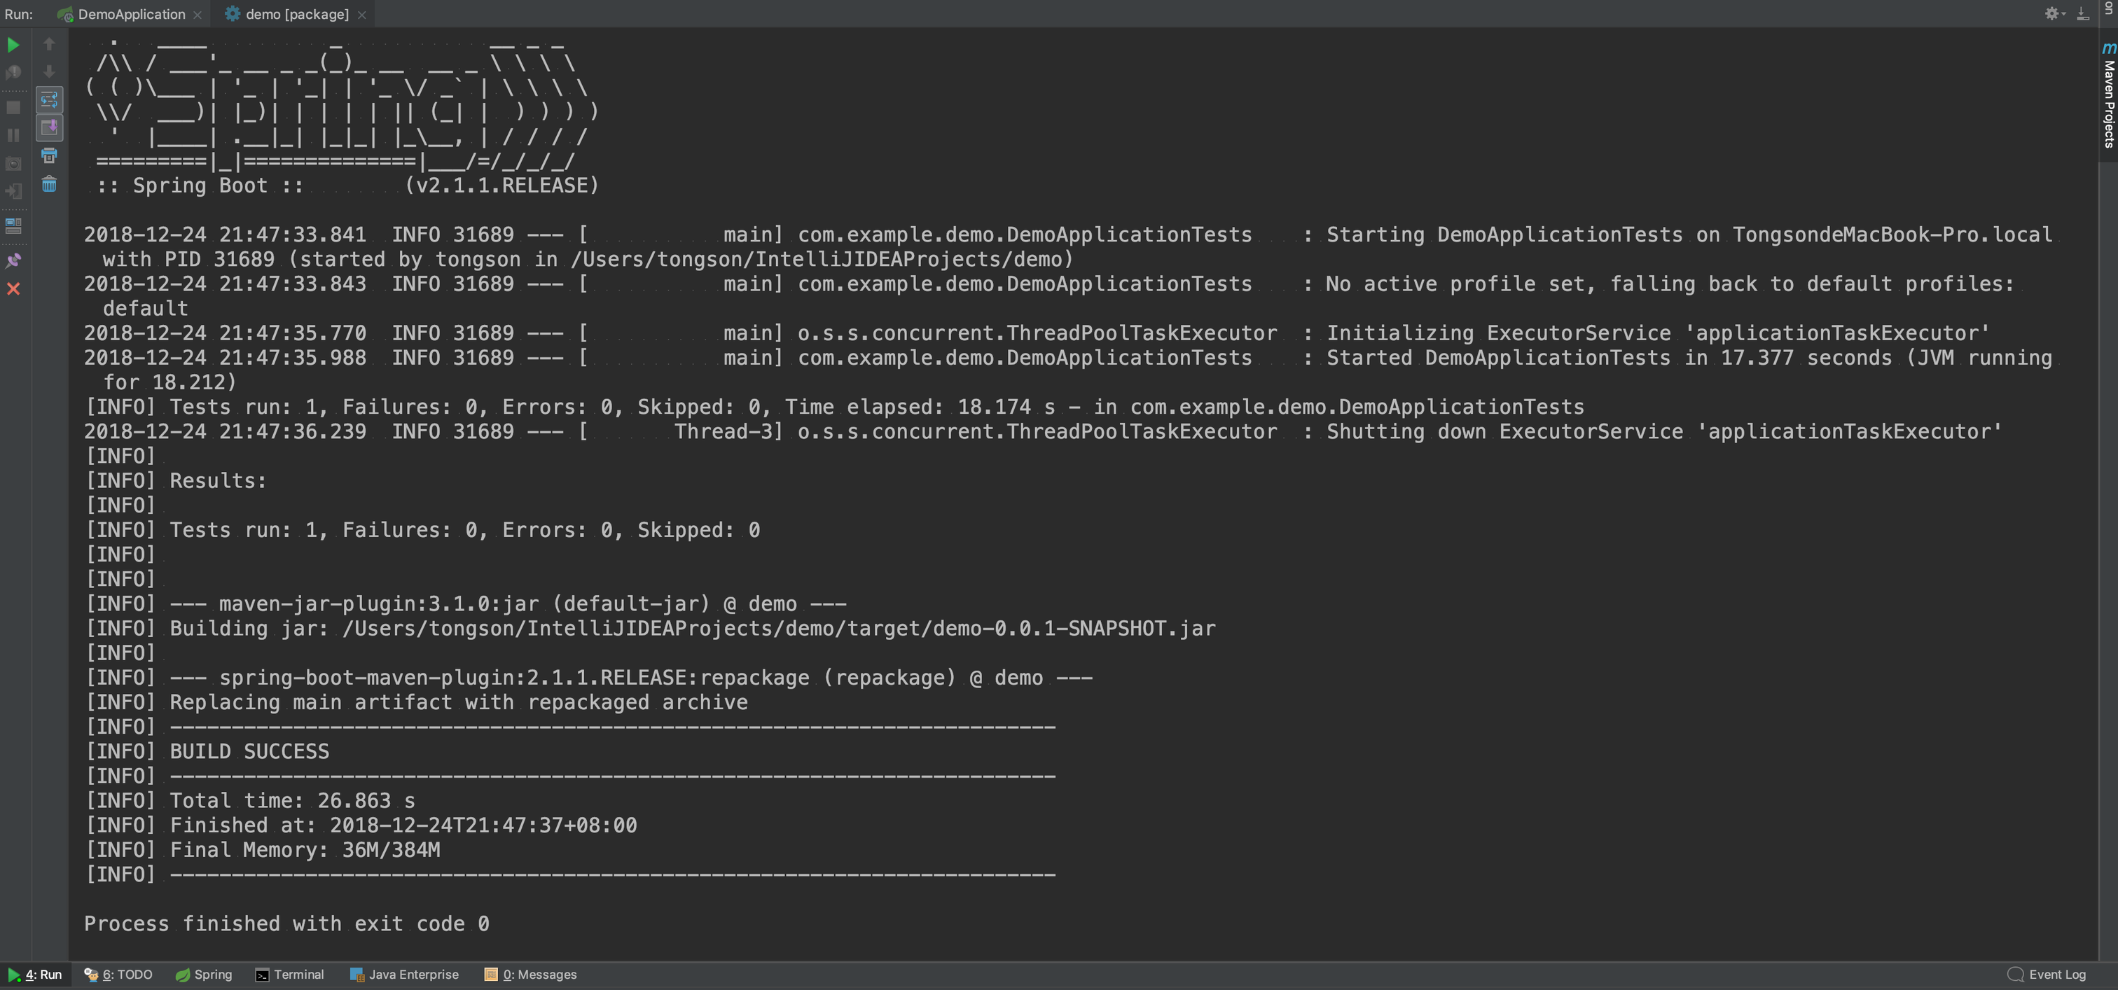Toggle scroll to end of output
The width and height of the screenshot is (2118, 990).
point(49,127)
